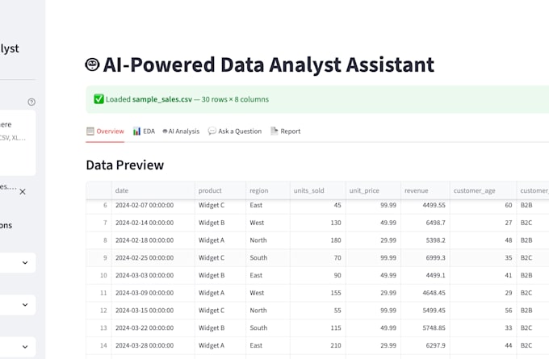Click the units_sold column header
This screenshot has height=359, width=549.
point(317,190)
